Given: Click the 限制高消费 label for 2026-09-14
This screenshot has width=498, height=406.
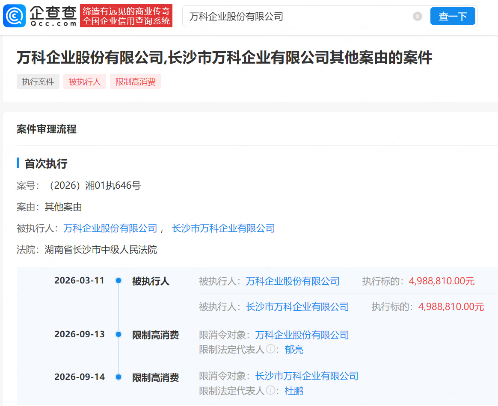Looking at the screenshot, I should tap(155, 377).
